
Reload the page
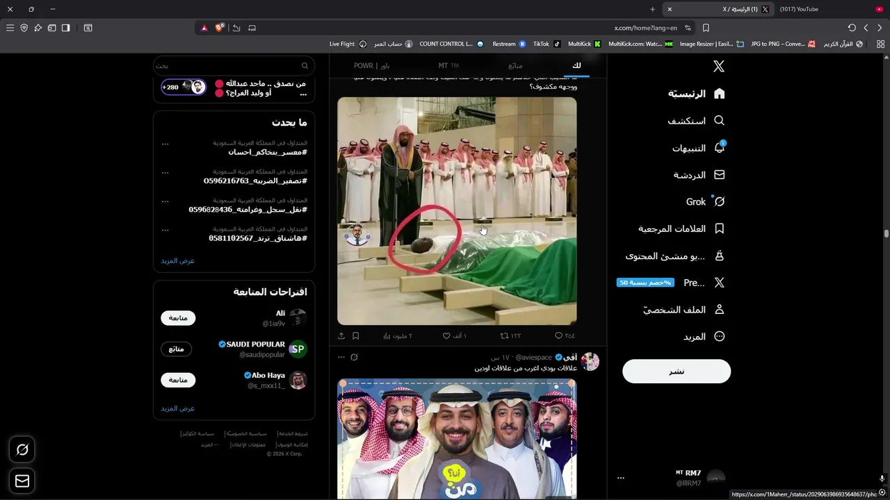pos(852,28)
